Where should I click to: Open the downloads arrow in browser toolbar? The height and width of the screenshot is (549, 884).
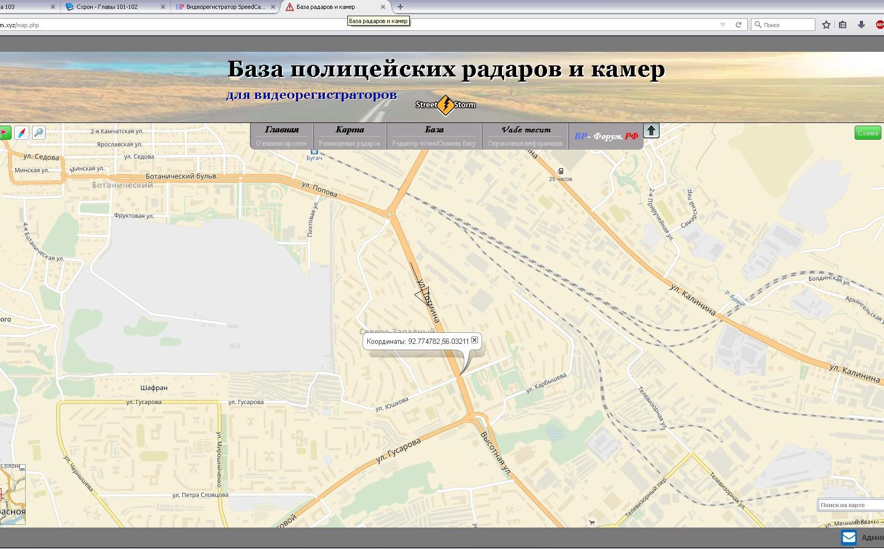pyautogui.click(x=861, y=25)
